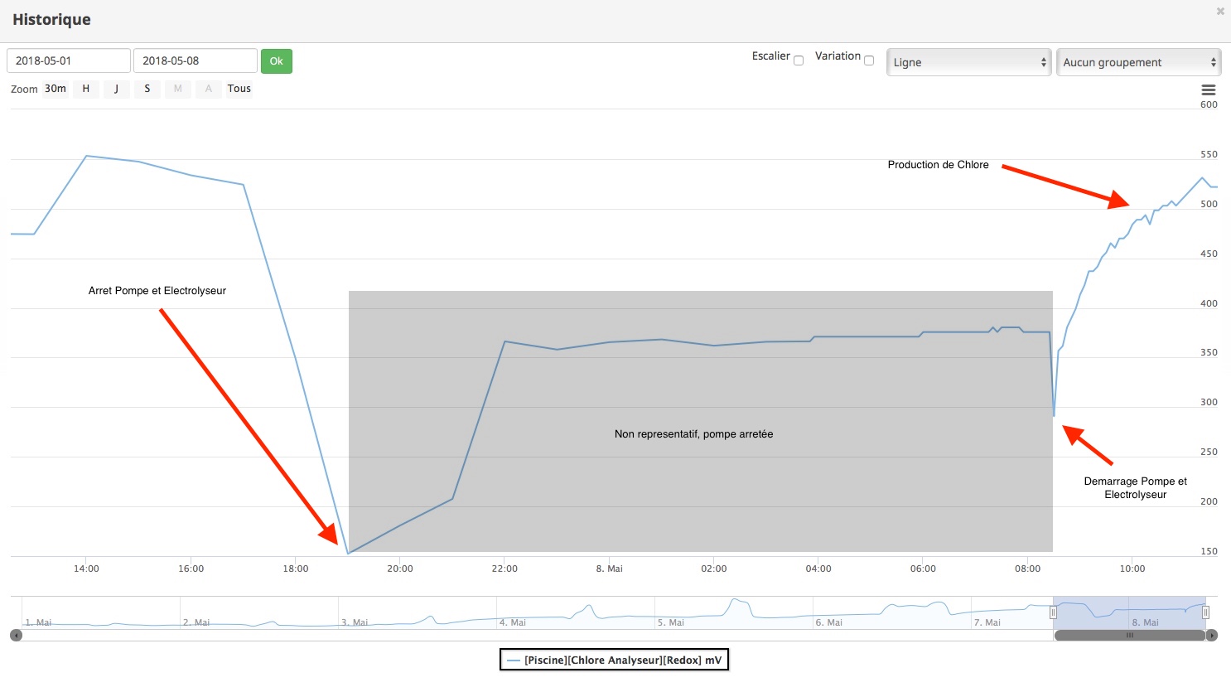
Task: Click the Historique title text
Action: 51,20
